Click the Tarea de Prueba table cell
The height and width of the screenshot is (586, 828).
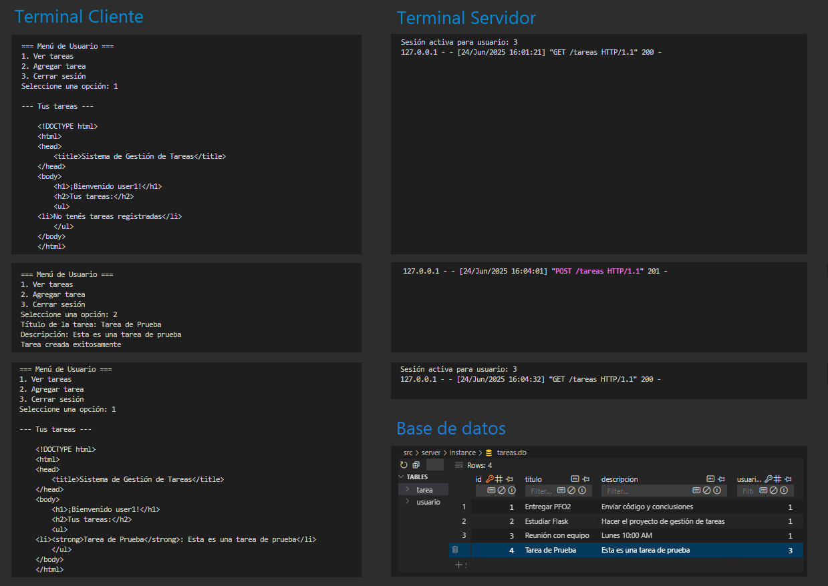coord(551,550)
